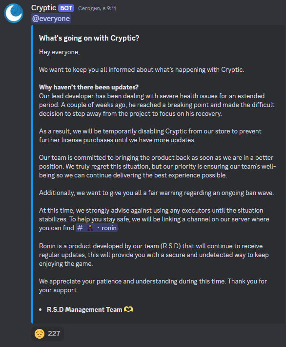Click the bullet point before R.S.D Management Team
286x347 pixels.
[41, 309]
